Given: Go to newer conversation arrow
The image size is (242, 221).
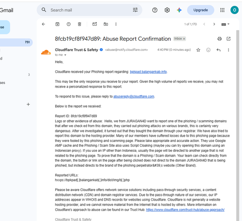Looking at the screenshot, I should (204, 24).
